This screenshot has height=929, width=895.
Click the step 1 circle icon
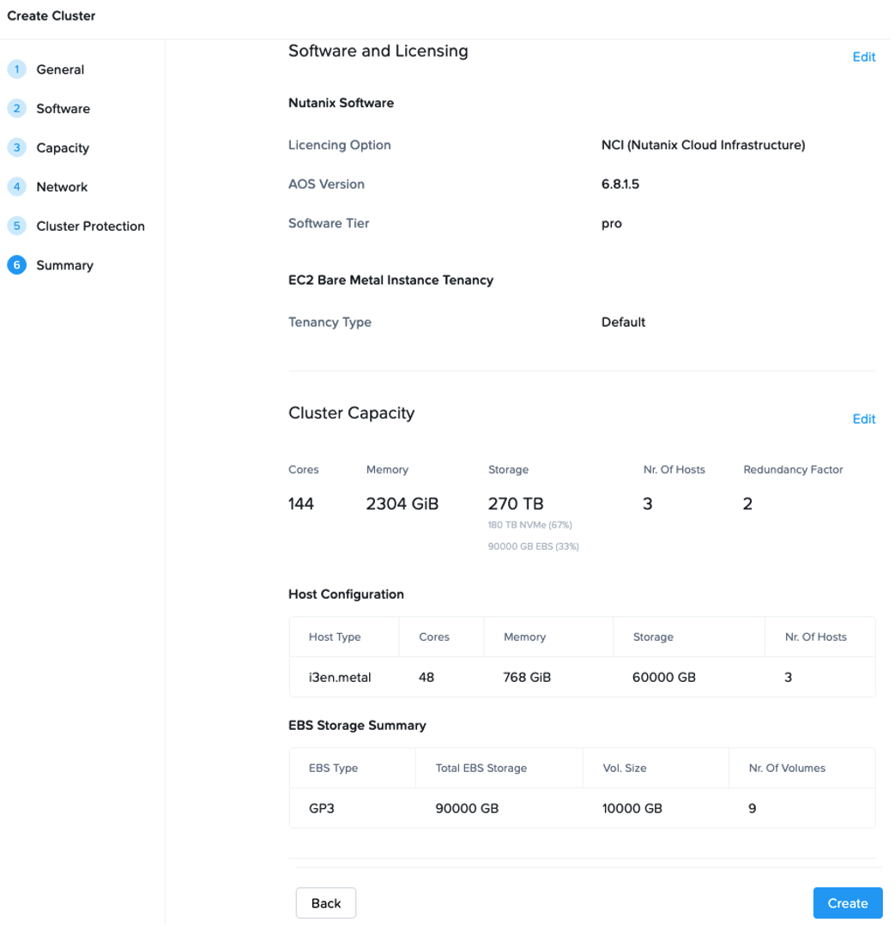[x=16, y=69]
